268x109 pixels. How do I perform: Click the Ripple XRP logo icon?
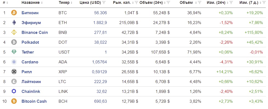14,72
